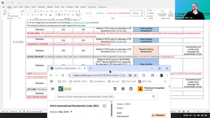Expand the bookmarks overflow chevron
This screenshot has width=210, height=118.
165,81
